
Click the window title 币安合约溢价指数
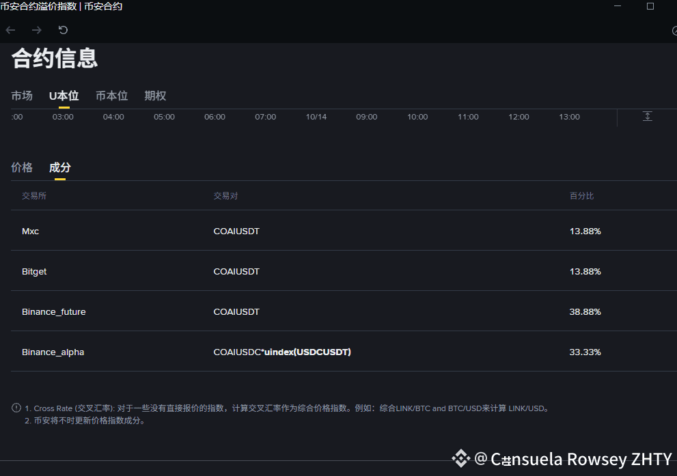click(x=38, y=6)
